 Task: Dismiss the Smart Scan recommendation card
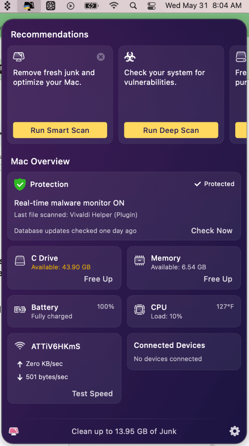point(100,57)
